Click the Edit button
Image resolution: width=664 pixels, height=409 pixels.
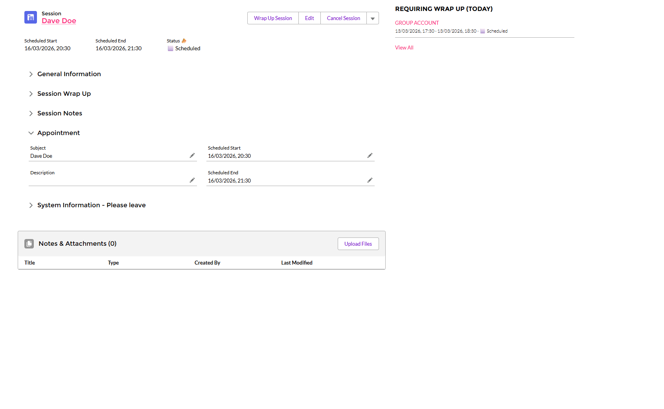[x=309, y=18]
